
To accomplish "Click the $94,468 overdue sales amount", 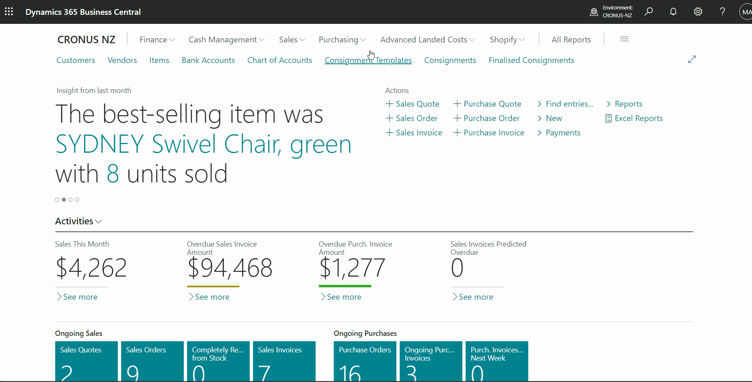I will (230, 268).
